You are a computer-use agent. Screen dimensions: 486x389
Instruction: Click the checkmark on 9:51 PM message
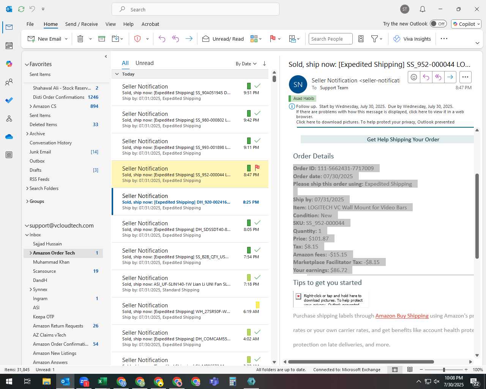(257, 86)
